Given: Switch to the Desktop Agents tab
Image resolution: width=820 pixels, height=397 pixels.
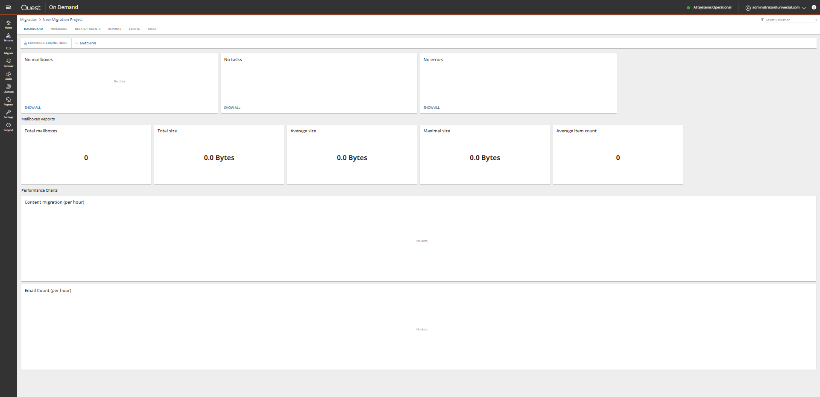Looking at the screenshot, I should (x=88, y=29).
